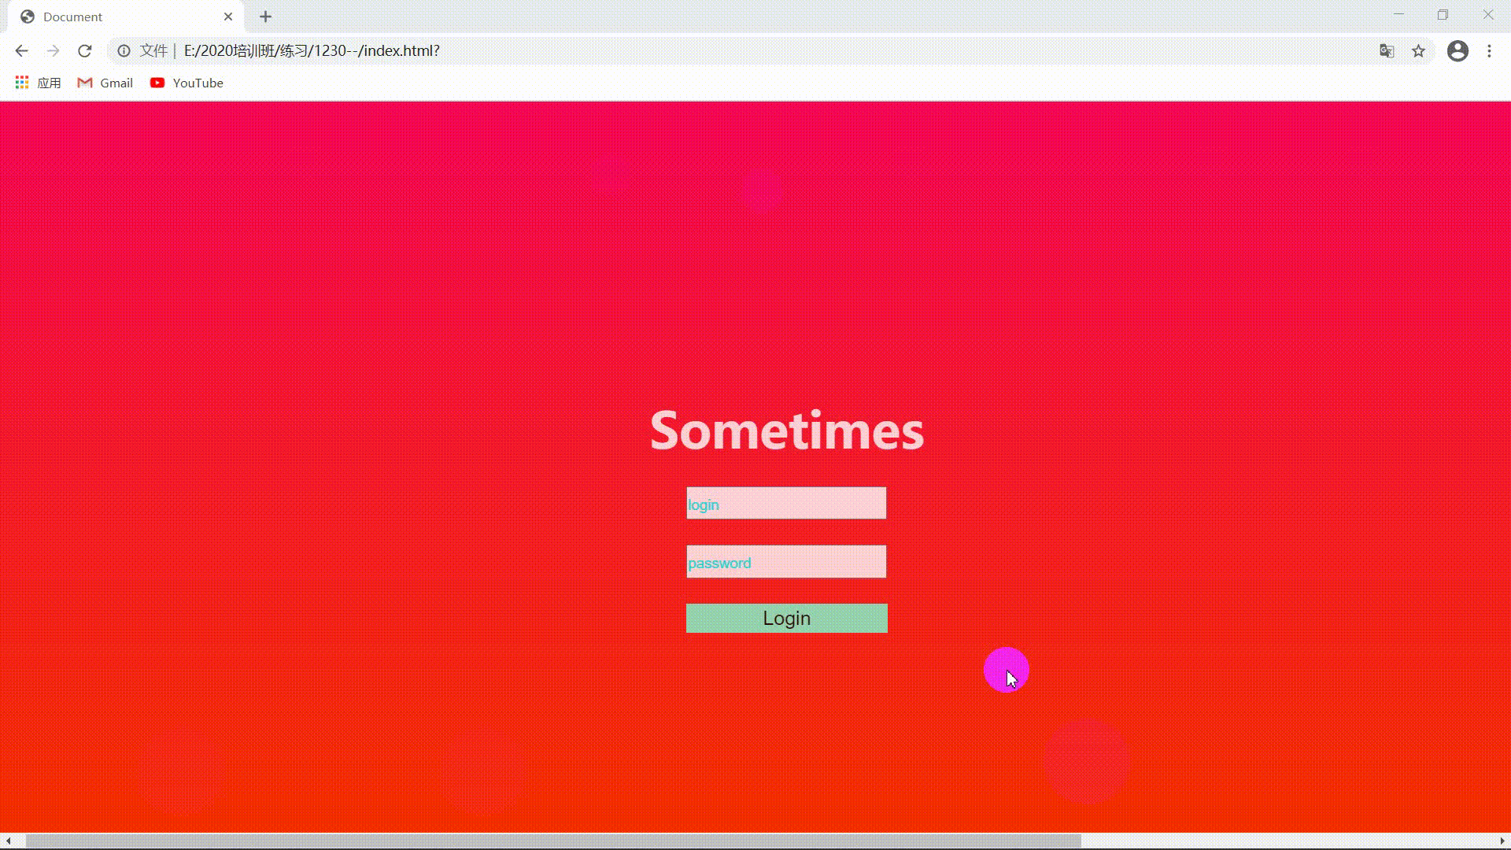Click the browser forward navigation arrow

pyautogui.click(x=53, y=50)
